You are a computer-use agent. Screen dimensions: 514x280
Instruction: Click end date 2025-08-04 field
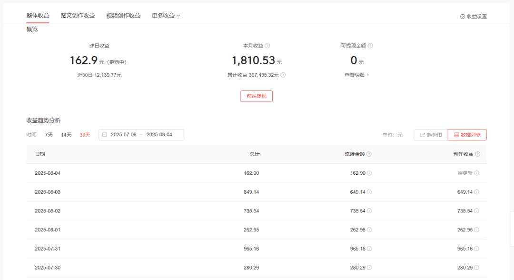pos(159,135)
